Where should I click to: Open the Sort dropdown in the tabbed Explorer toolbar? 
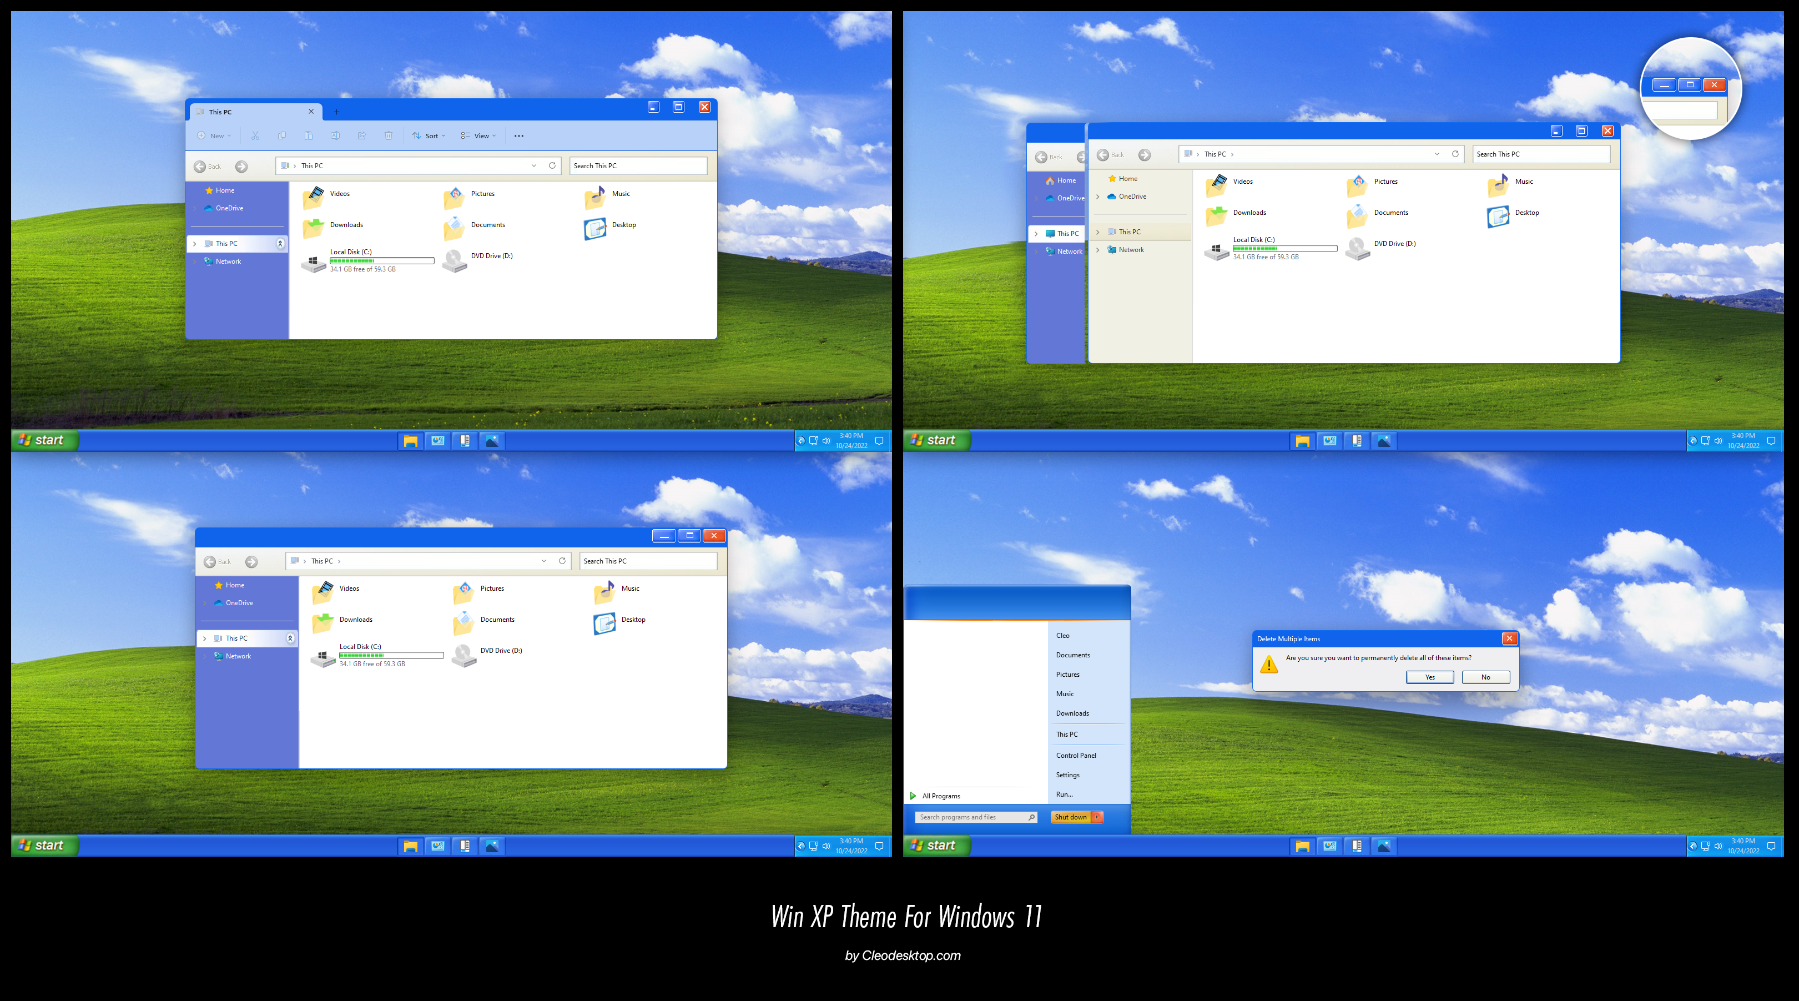click(428, 135)
